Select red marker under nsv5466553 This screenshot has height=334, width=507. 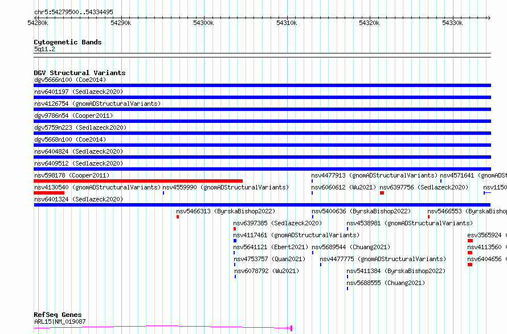(428, 217)
